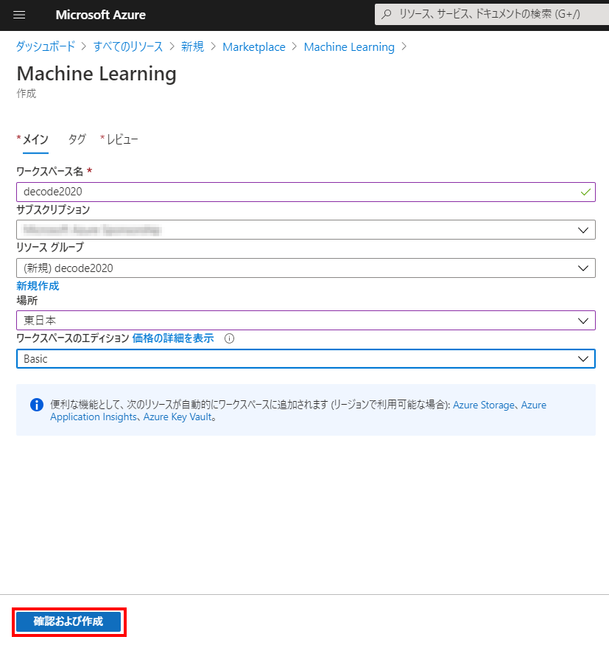
Task: Click the resource search box
Action: [492, 15]
